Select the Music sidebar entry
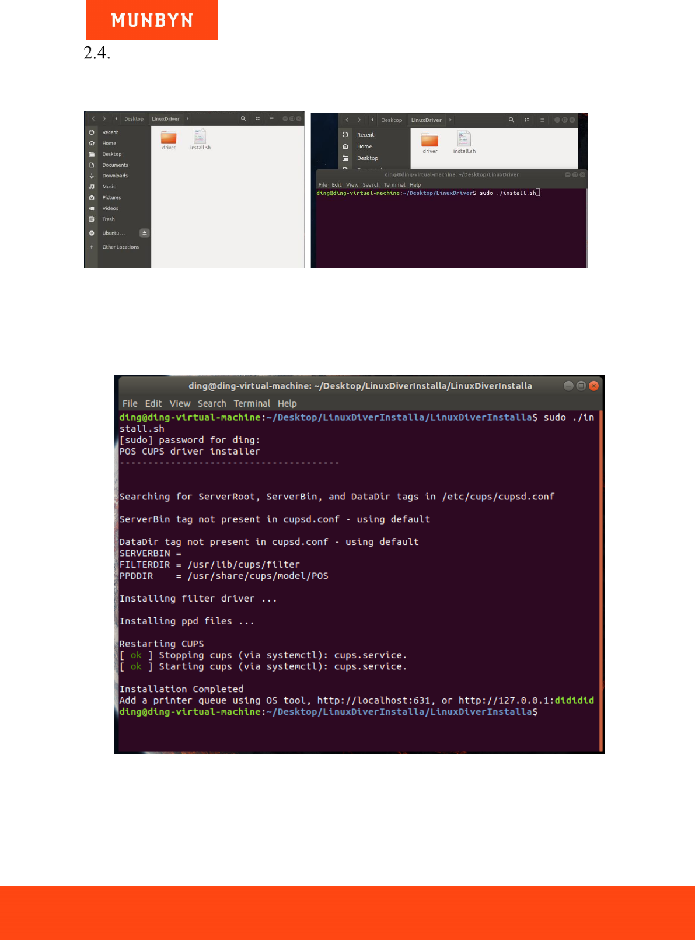The height and width of the screenshot is (940, 695). pos(109,187)
